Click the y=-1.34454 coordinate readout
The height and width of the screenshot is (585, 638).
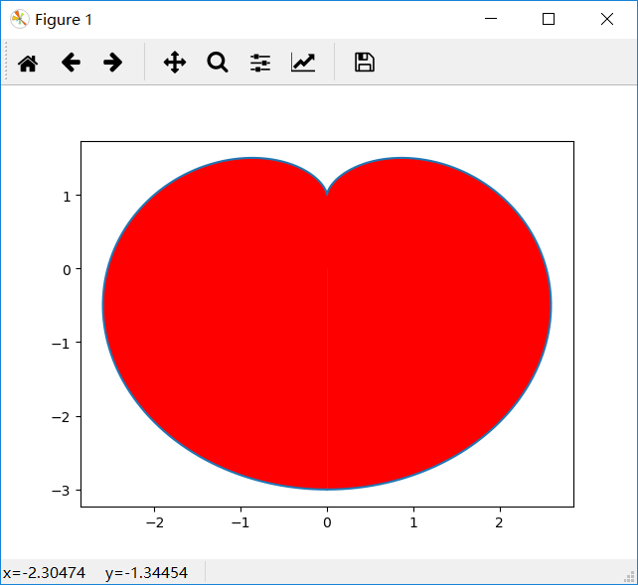point(146,573)
